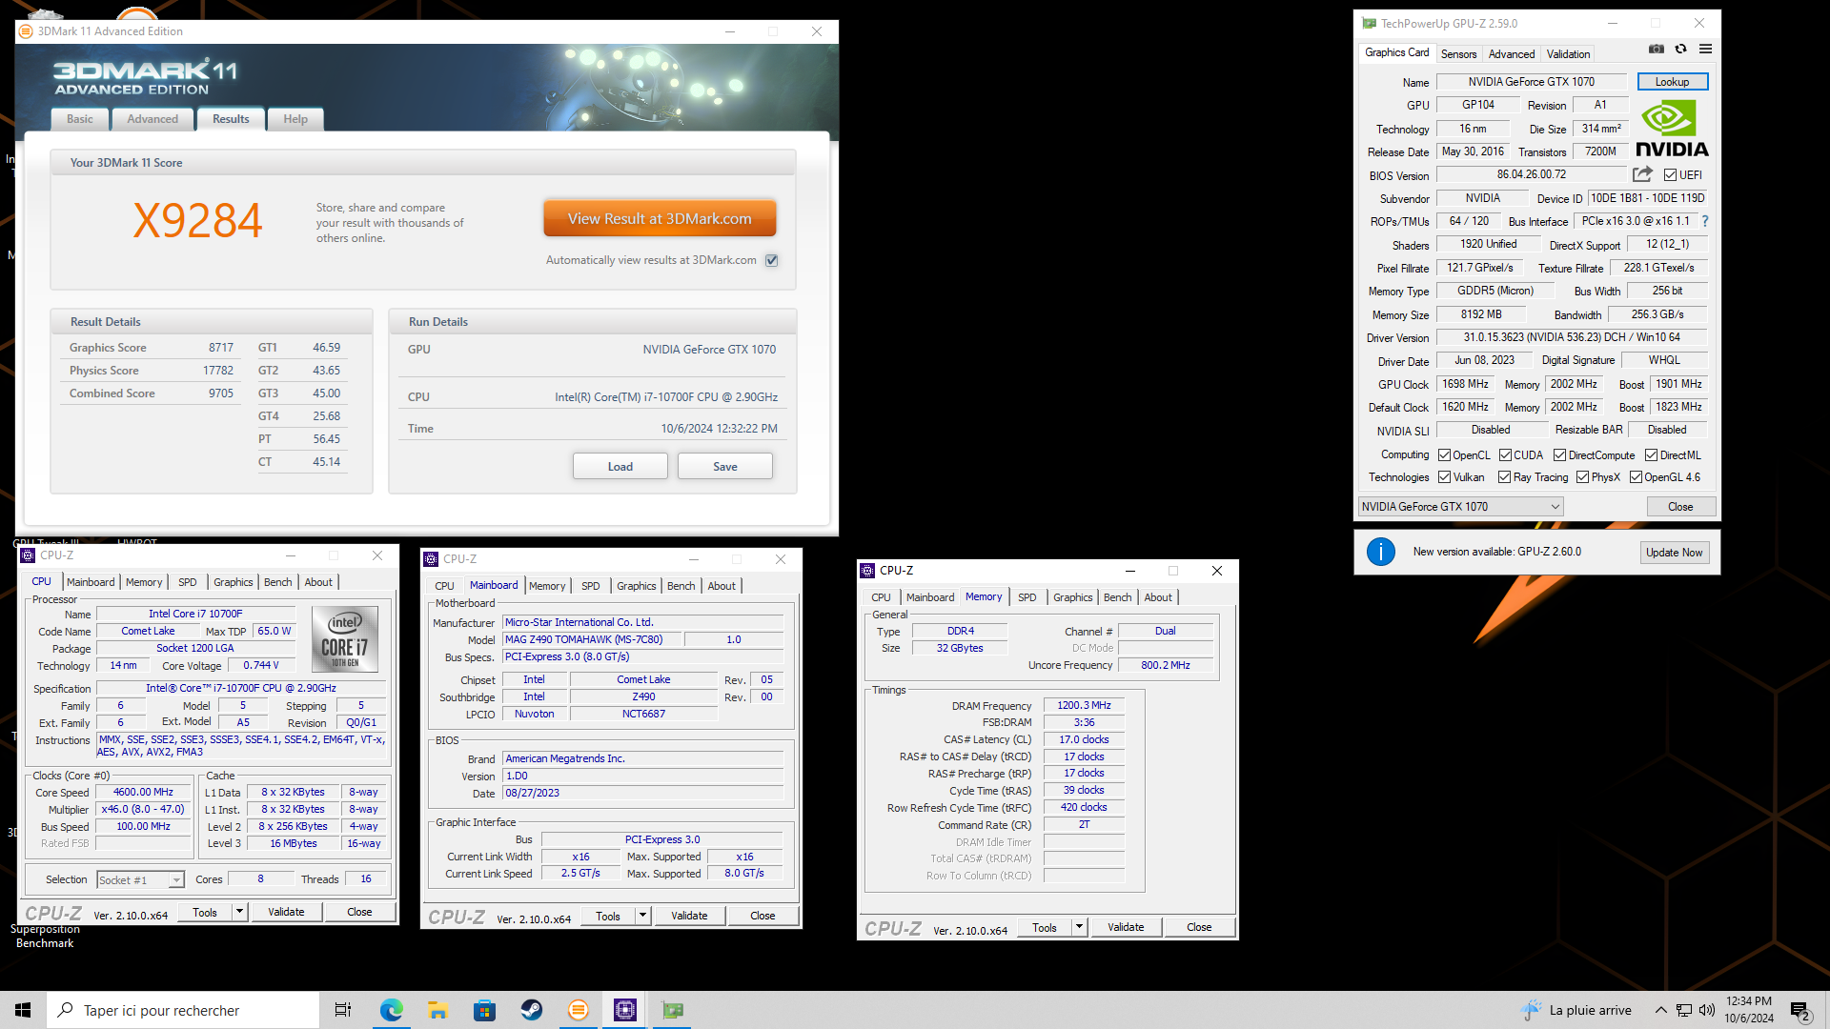1830x1029 pixels.
Task: Toggle the OpenGL 4.6 checkbox
Action: point(1636,477)
